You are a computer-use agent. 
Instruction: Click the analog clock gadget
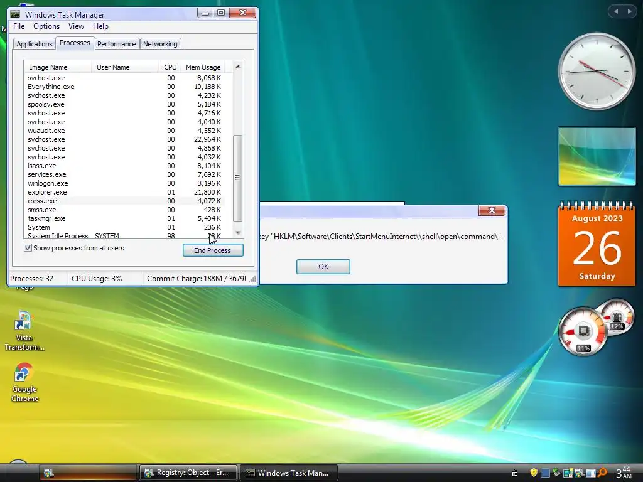click(597, 72)
